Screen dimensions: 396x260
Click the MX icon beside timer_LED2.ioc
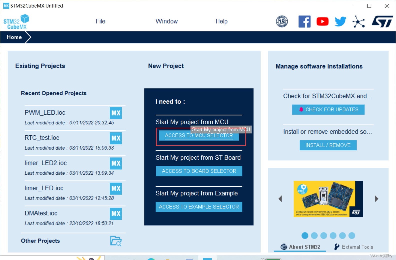[116, 163]
